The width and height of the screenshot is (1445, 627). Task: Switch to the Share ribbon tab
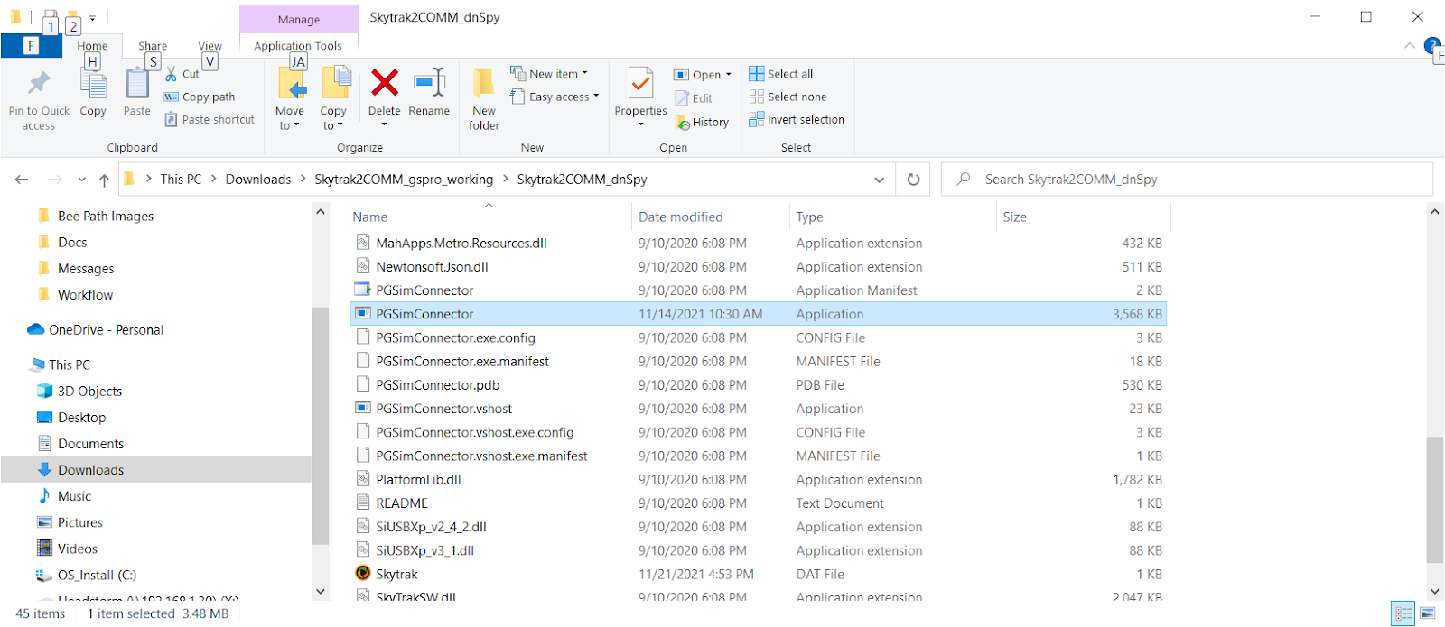[153, 46]
